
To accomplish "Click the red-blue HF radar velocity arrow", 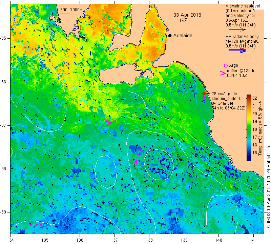I will coord(237,50).
